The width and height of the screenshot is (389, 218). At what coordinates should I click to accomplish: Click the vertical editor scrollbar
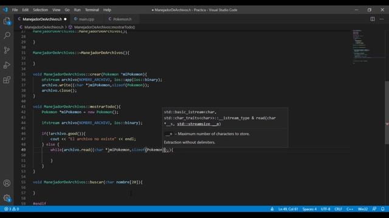coord(387,113)
